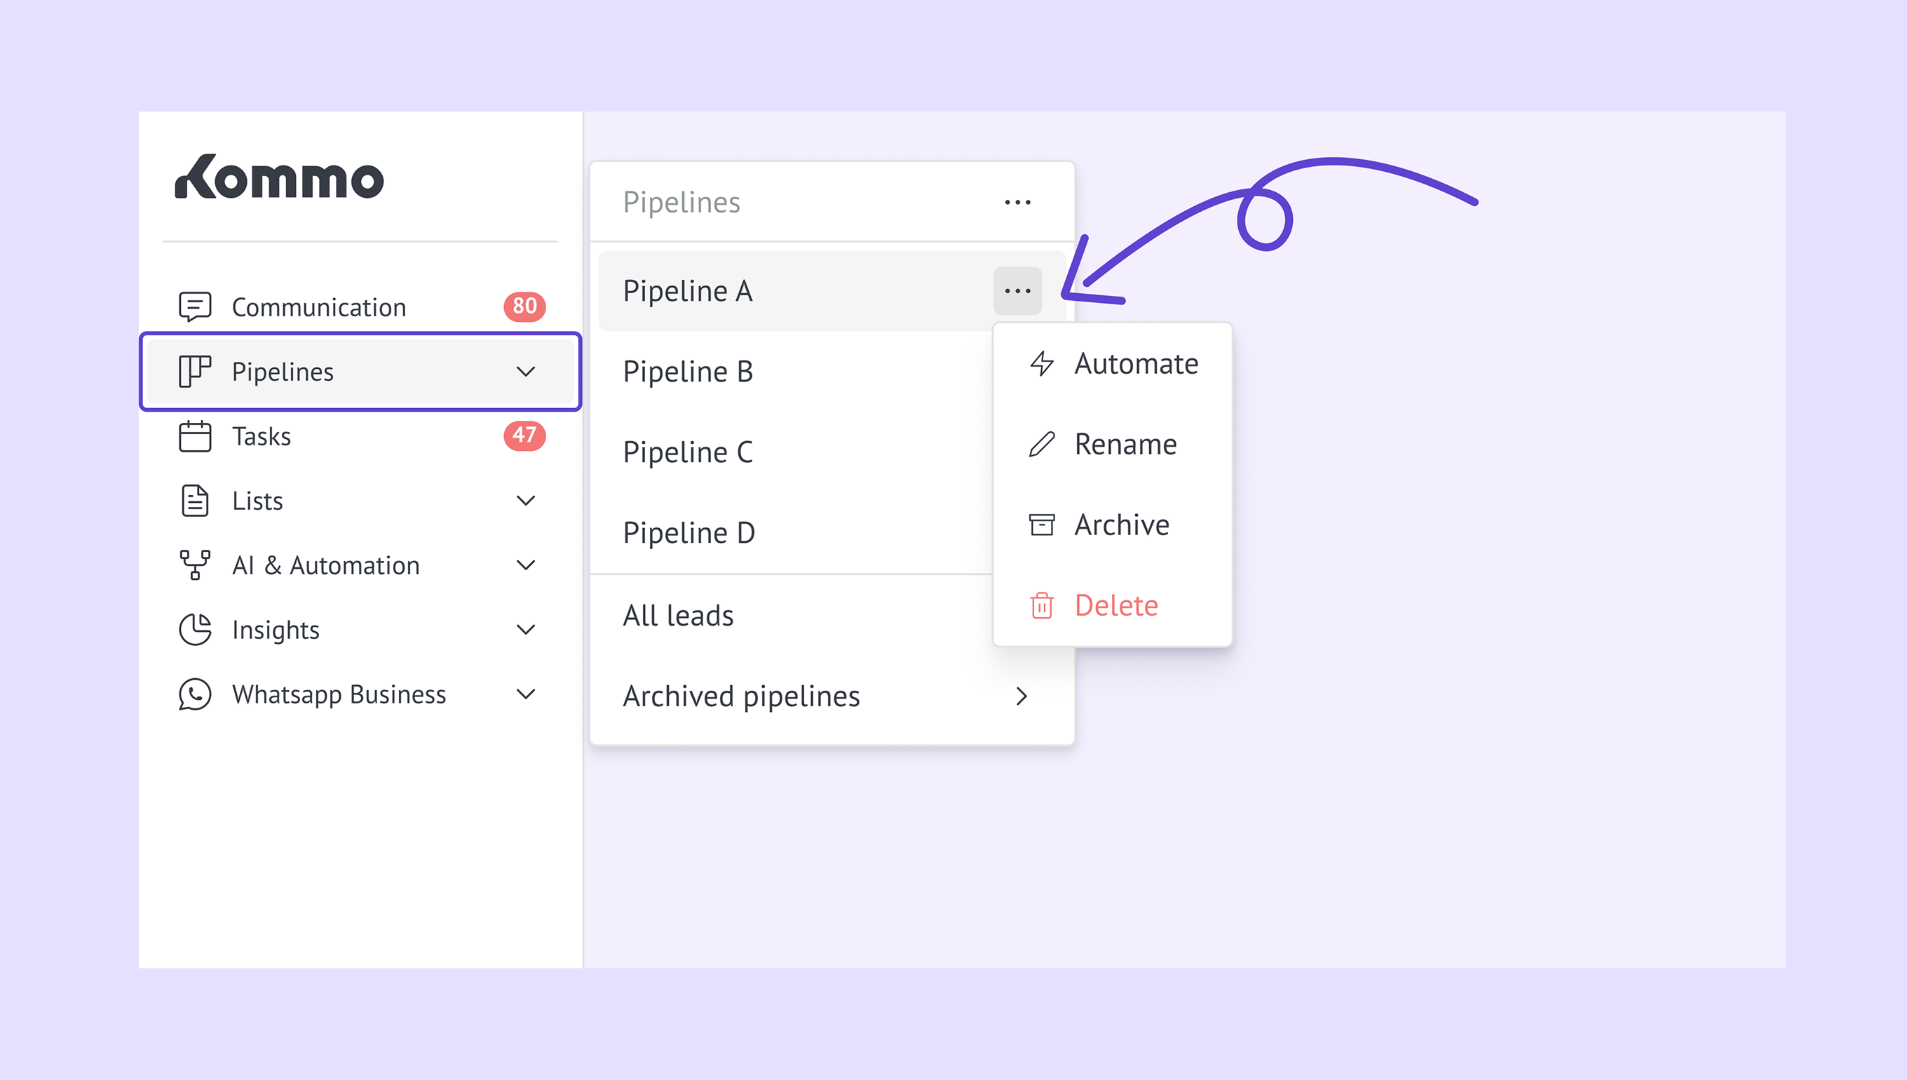Select Rename in the context menu

click(1112, 445)
